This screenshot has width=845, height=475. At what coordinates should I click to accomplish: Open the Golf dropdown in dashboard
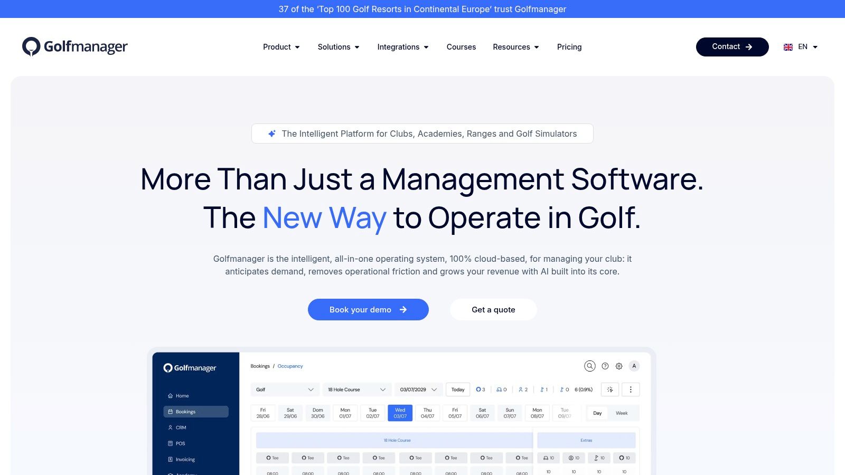click(285, 389)
